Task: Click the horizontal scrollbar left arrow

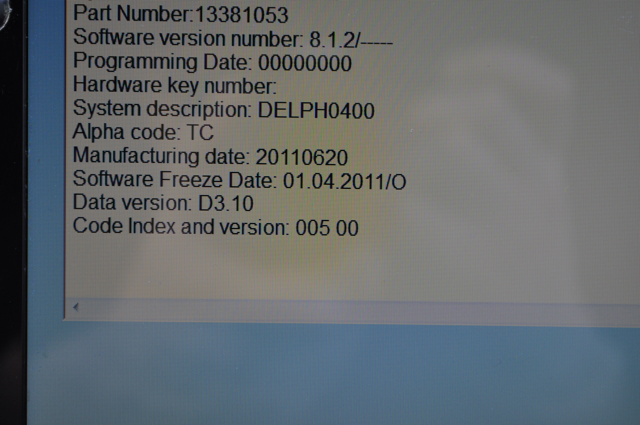Action: pyautogui.click(x=75, y=306)
